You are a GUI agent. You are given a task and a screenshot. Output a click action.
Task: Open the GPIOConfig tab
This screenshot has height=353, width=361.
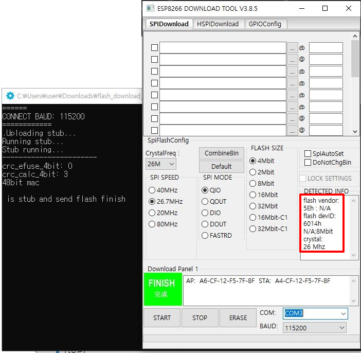click(265, 24)
